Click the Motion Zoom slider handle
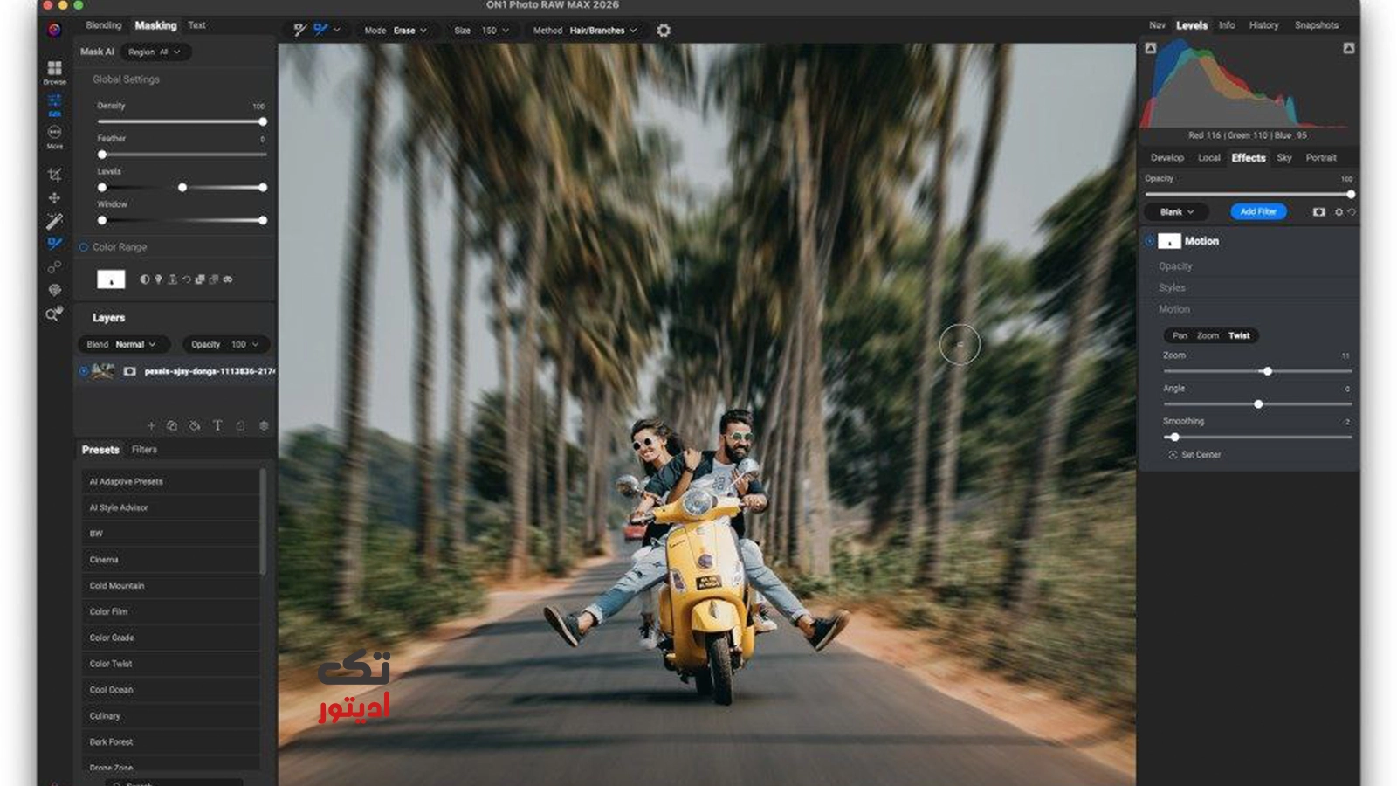Screen dimensions: 1397x786 coord(1267,371)
